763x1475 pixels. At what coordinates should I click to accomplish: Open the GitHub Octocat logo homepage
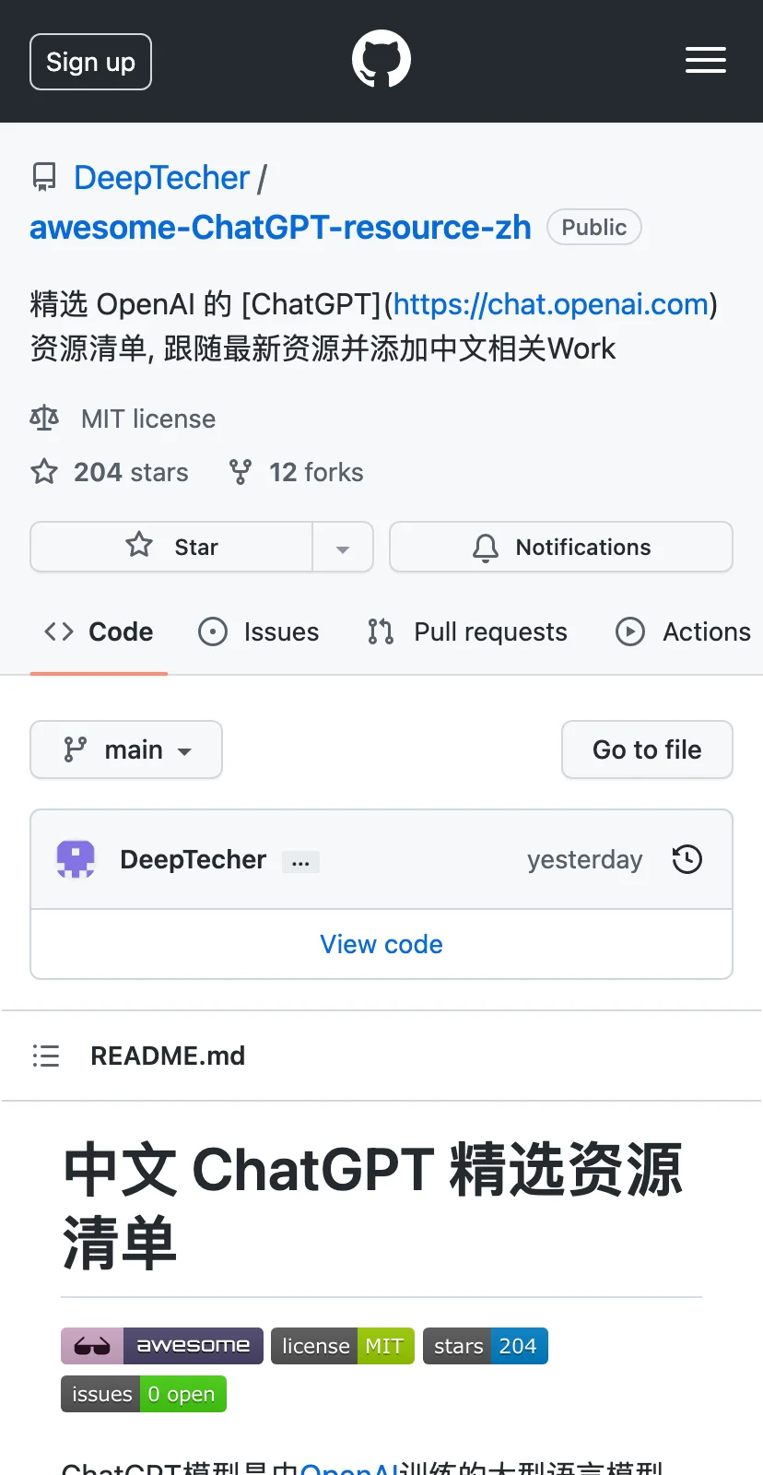pos(381,60)
